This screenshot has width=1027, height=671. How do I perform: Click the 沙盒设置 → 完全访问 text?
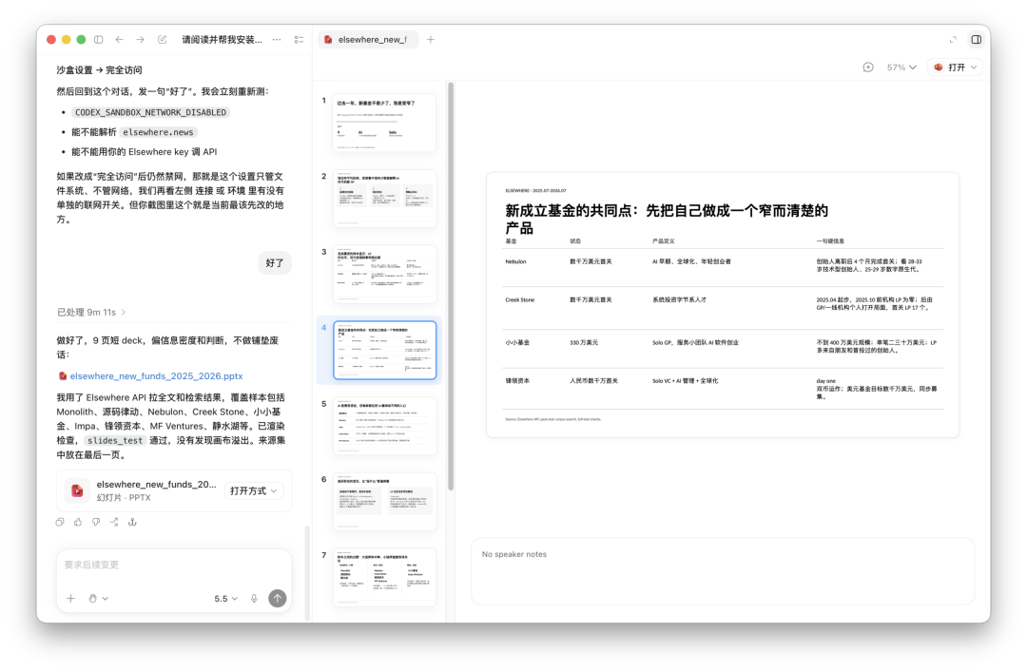point(99,70)
